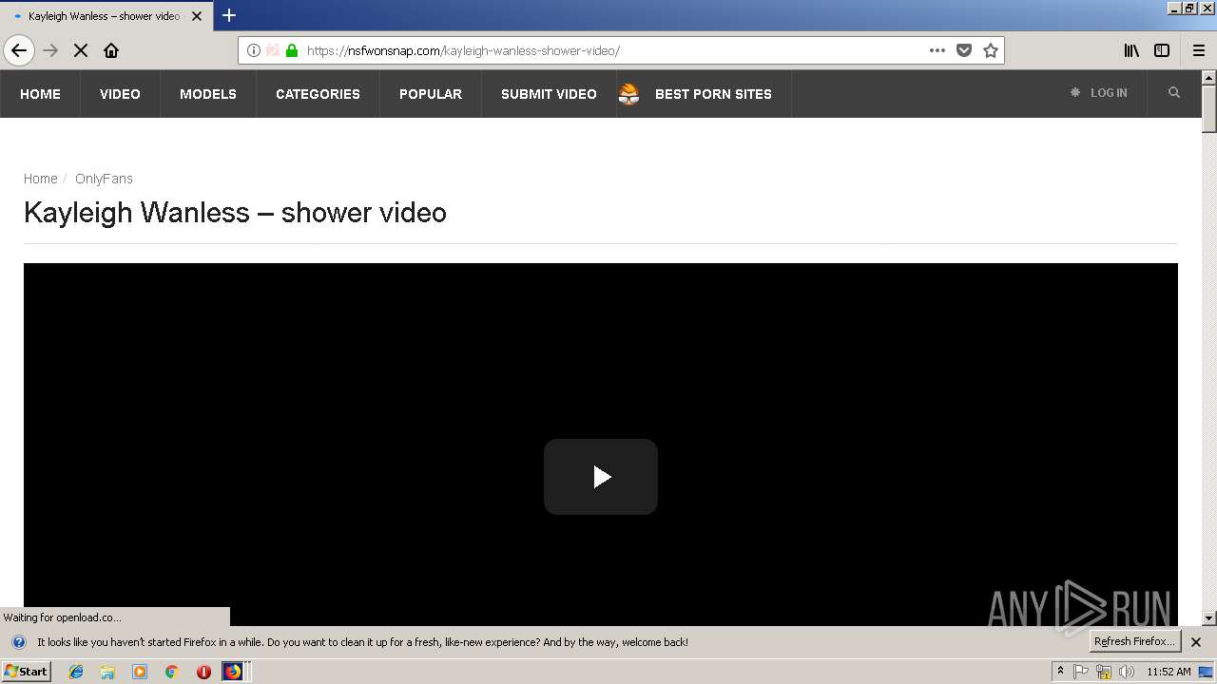Follow the Home breadcrumb link
Image resolution: width=1217 pixels, height=684 pixels.
point(41,179)
